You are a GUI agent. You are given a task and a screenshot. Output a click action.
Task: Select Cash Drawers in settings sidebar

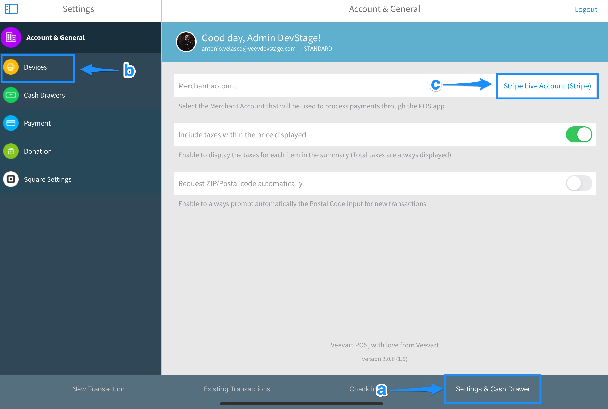point(44,95)
